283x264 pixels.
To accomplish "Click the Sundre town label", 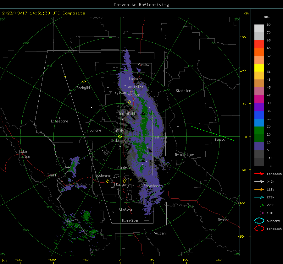I will [95, 130].
